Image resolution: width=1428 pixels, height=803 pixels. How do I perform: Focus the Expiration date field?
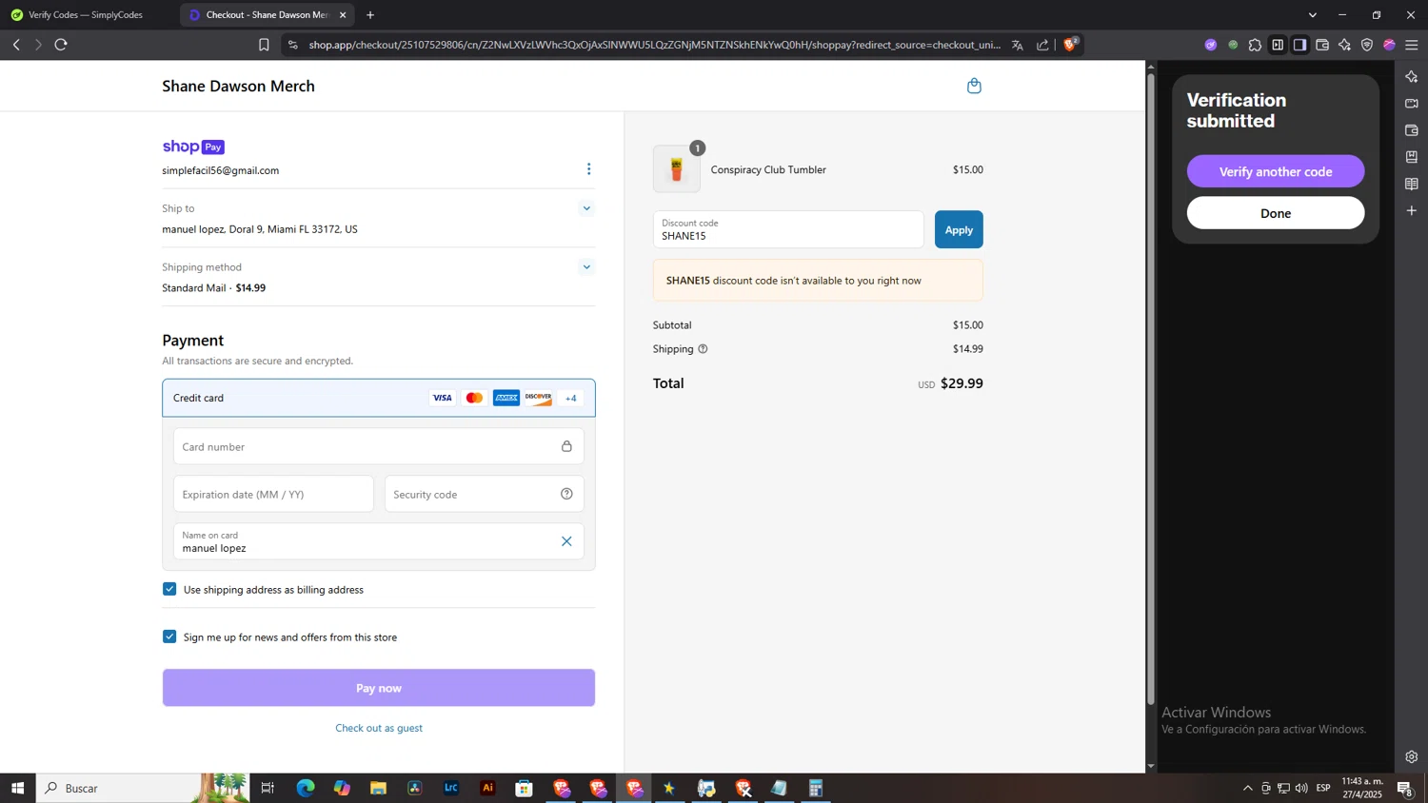(x=273, y=494)
